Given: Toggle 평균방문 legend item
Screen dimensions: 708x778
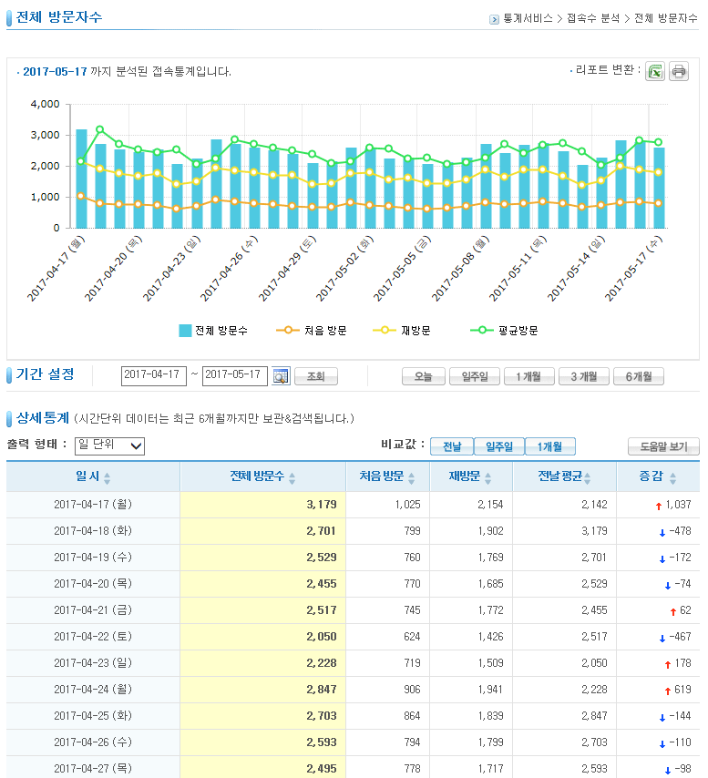Looking at the screenshot, I should [504, 330].
